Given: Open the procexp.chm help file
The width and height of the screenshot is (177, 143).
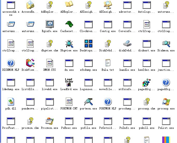Looking at the screenshot, I should point(146,102).
